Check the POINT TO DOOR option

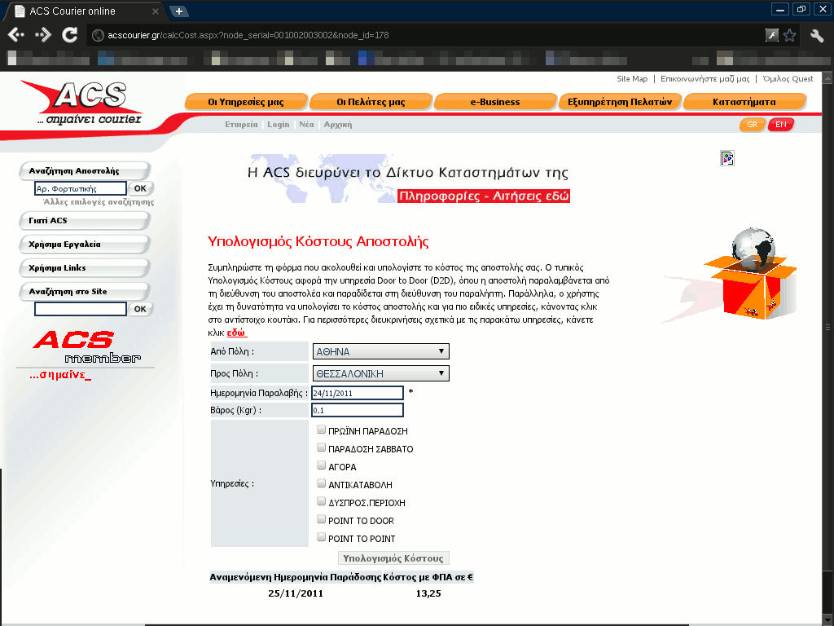point(321,519)
